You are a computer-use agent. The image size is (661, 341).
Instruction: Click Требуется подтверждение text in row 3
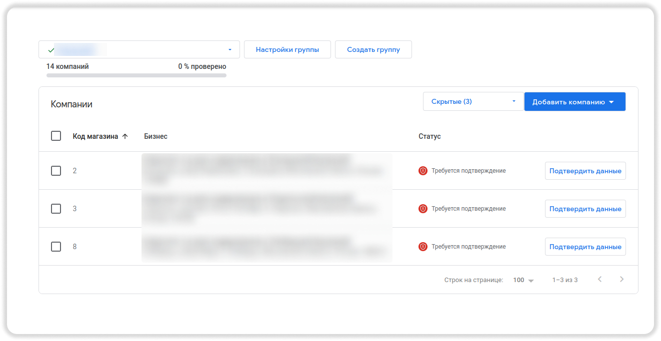[468, 209]
